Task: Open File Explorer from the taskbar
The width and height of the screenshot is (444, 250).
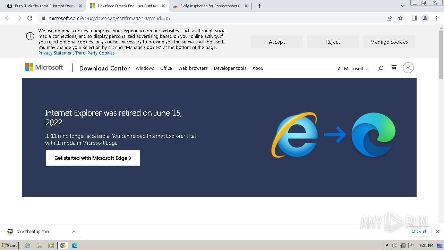Action: 39,245
